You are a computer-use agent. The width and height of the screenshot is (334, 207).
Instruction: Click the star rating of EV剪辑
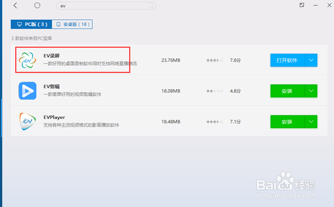215,91
